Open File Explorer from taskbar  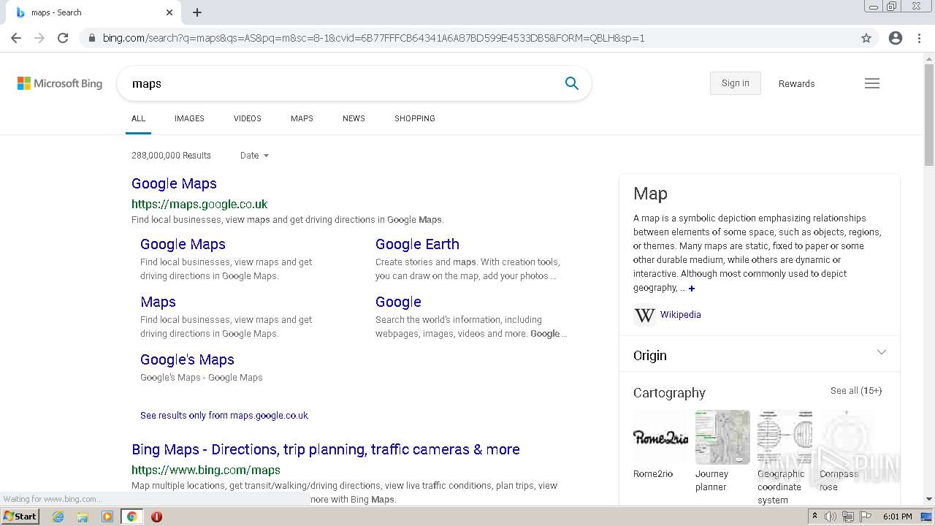click(83, 517)
